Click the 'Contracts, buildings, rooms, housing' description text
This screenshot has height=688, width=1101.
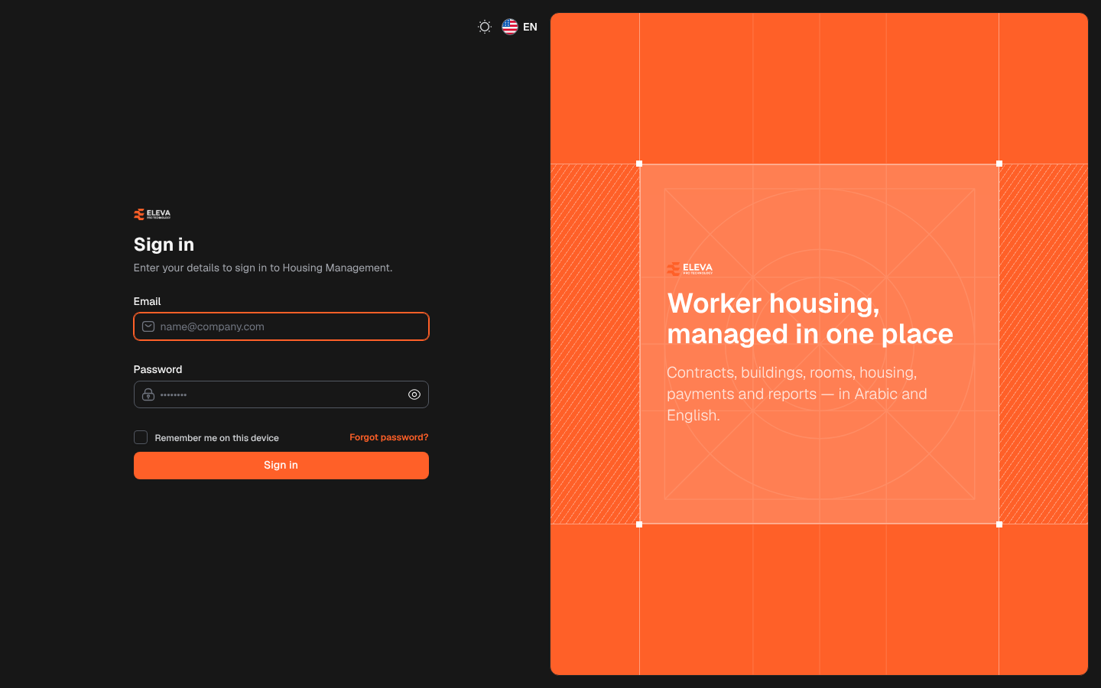(797, 394)
